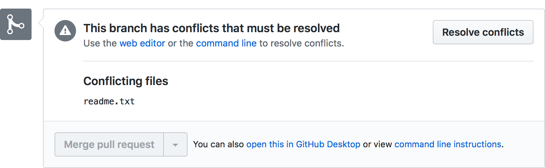This screenshot has width=545, height=168.
Task: Click the warning triangle alert icon
Action: [x=65, y=31]
